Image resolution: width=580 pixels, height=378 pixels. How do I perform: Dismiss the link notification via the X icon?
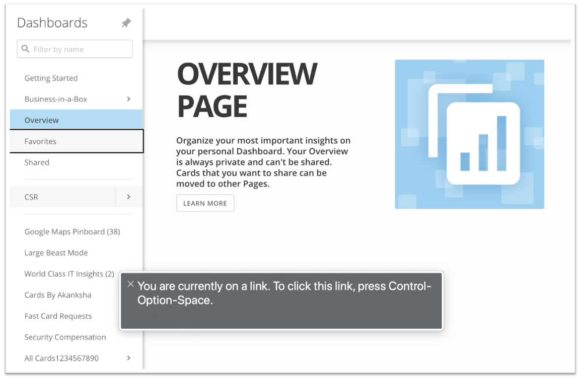point(130,283)
